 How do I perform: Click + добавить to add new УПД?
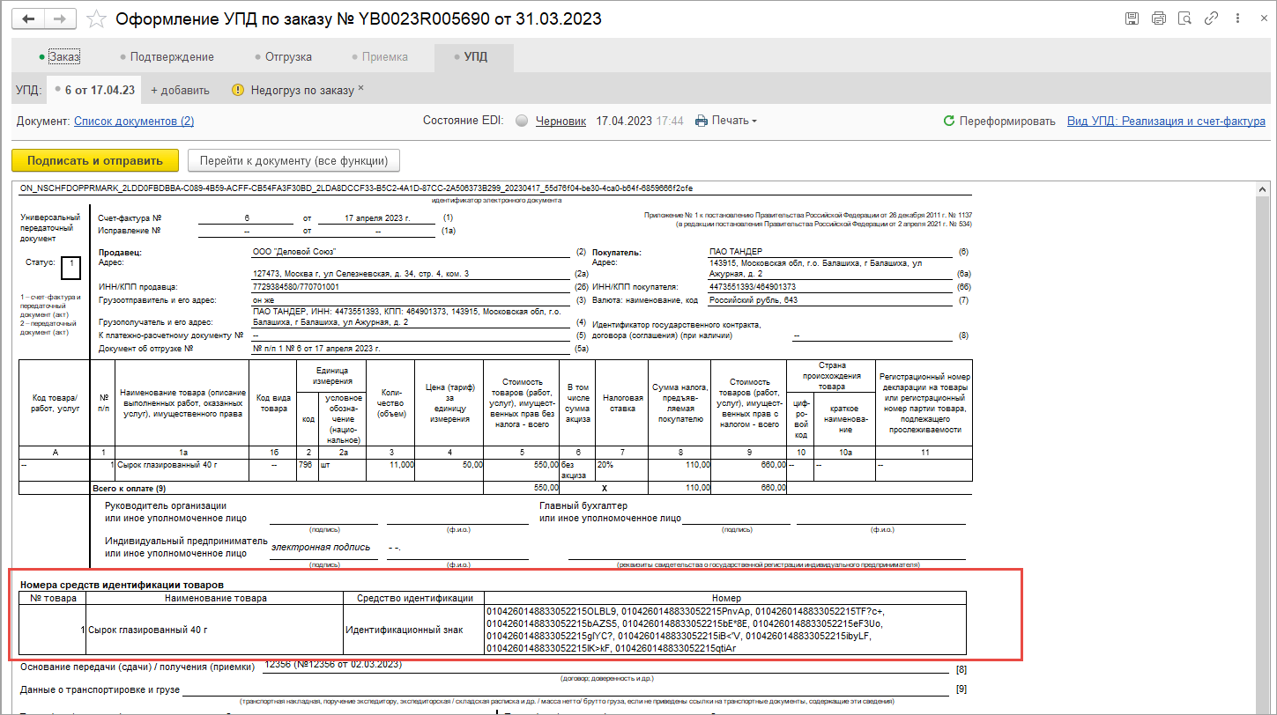(x=180, y=90)
